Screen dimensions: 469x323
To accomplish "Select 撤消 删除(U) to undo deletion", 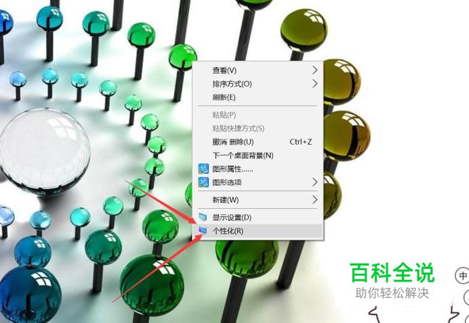I will pos(260,142).
